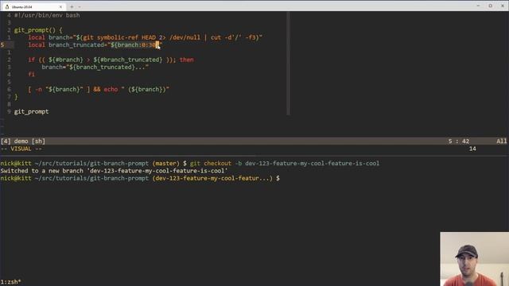Click 'branch_truncated=' on the current line
Viewport: 509px width, 286px height.
pos(78,45)
